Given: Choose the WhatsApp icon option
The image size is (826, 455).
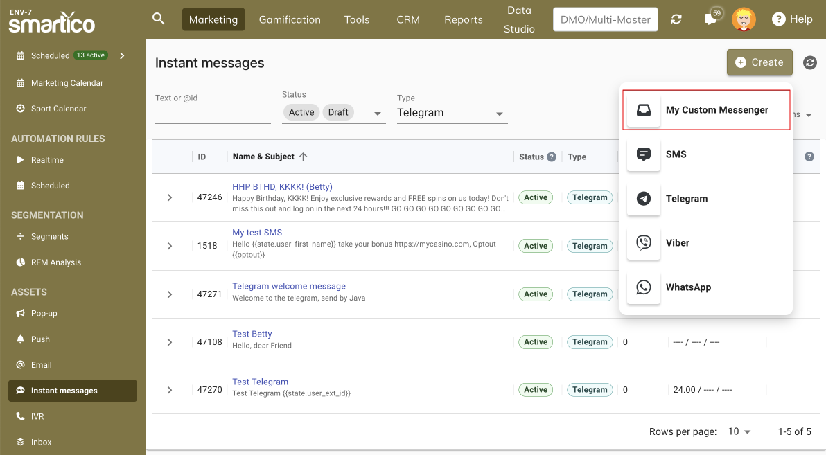Looking at the screenshot, I should pos(644,287).
